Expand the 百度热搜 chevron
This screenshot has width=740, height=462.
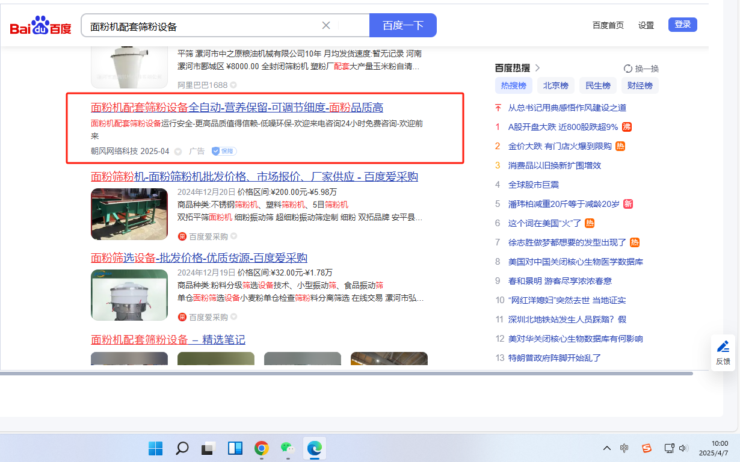pyautogui.click(x=537, y=68)
